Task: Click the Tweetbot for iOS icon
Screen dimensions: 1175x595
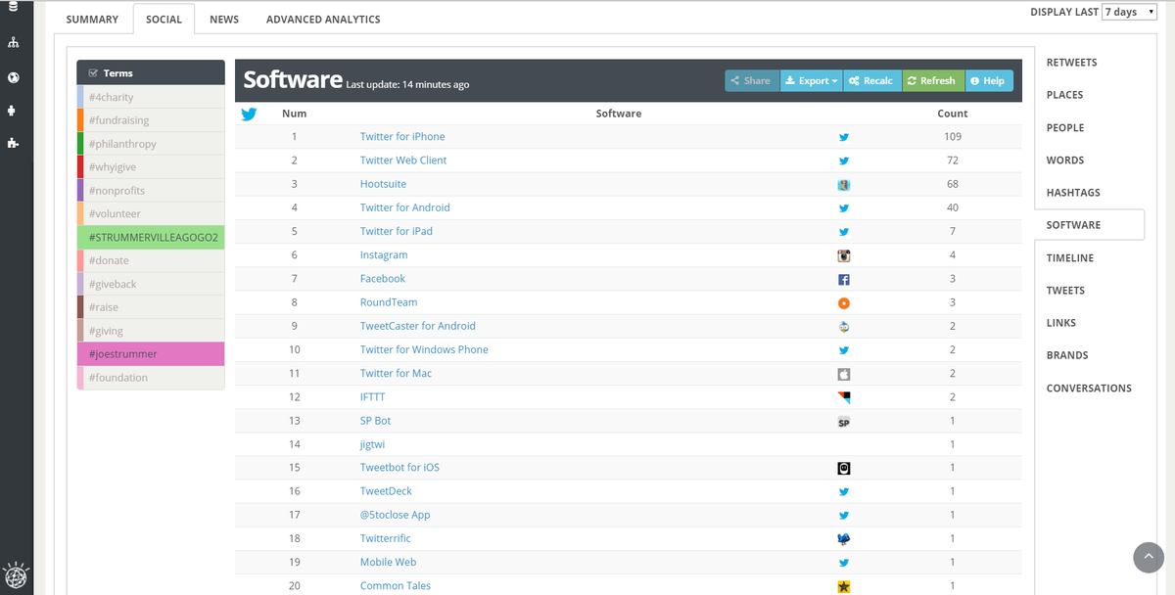Action: 843,468
